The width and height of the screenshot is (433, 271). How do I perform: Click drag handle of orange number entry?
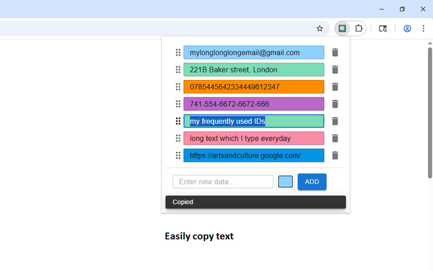pyautogui.click(x=178, y=87)
